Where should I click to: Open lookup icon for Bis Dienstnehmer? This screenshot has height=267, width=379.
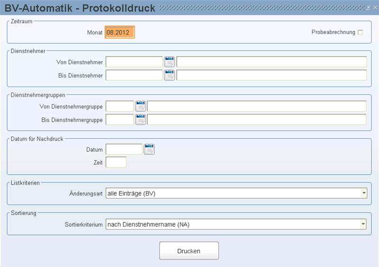point(169,75)
